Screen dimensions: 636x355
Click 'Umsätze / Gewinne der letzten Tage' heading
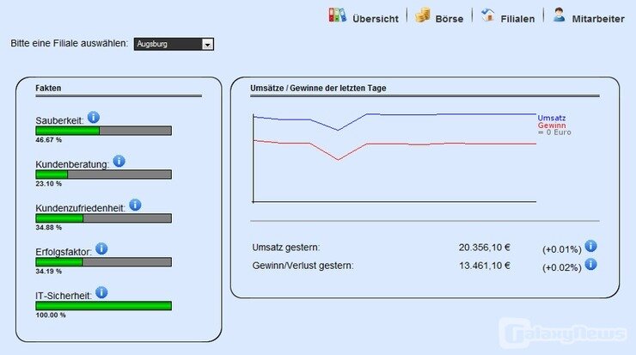318,88
